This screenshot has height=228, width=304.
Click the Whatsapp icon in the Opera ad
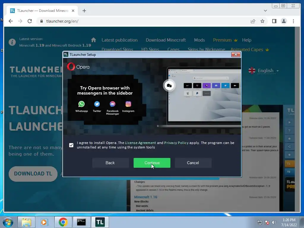(81, 104)
